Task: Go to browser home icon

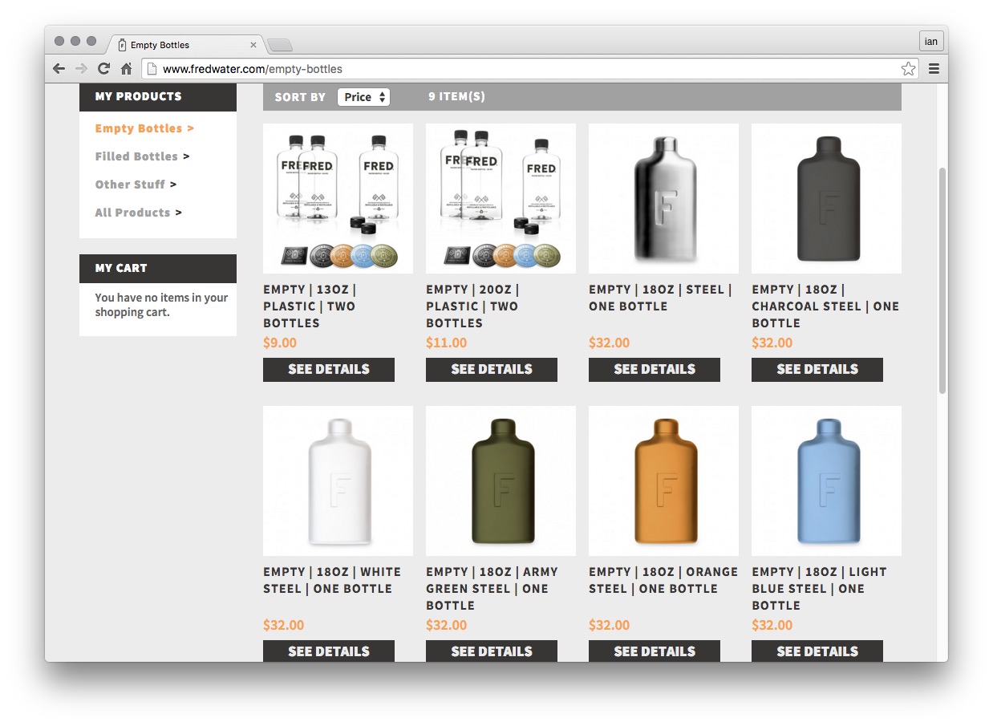Action: point(126,69)
